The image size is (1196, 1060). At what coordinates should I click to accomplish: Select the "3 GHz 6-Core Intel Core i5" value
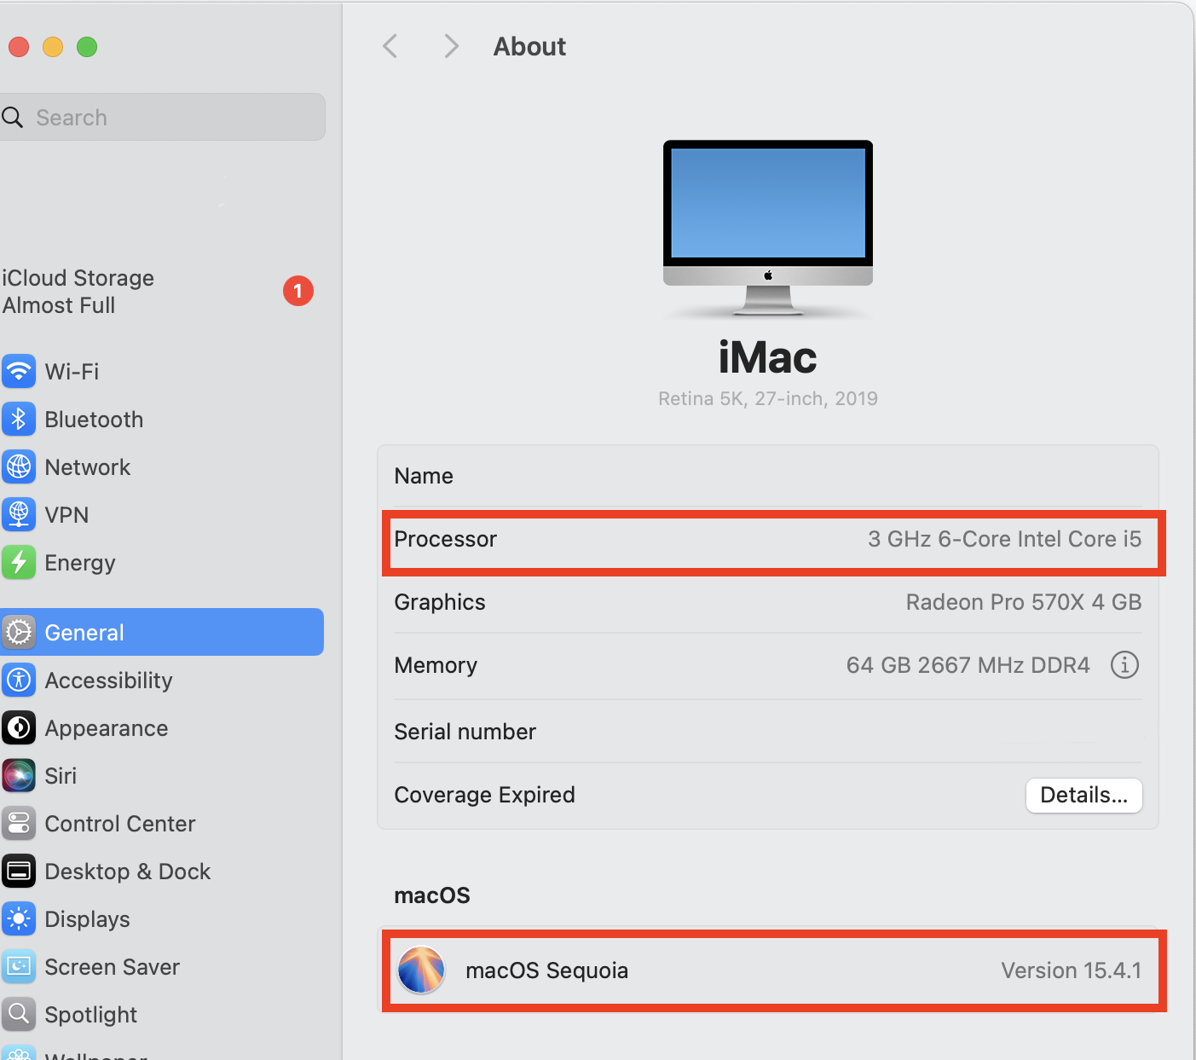[x=1004, y=539]
